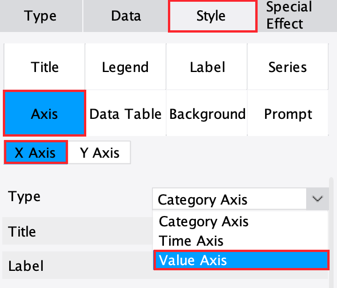The width and height of the screenshot is (337, 288).
Task: Pick Value Axis in the dropdown list
Action: (x=241, y=260)
